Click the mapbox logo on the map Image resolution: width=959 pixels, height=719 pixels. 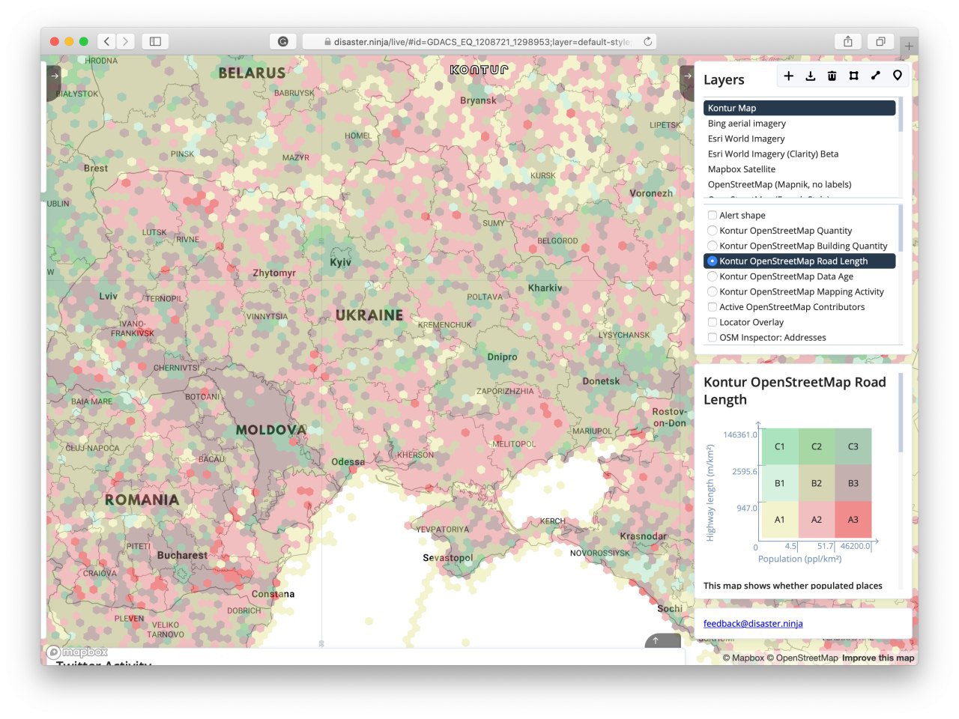(77, 652)
